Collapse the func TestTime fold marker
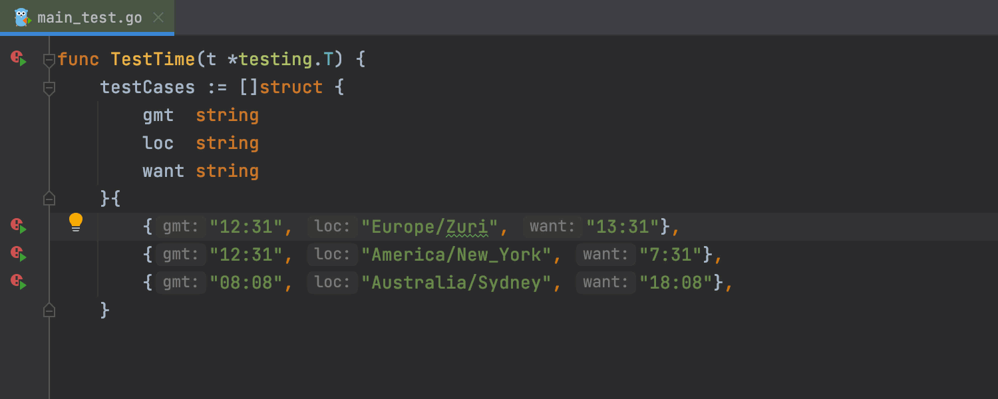998x399 pixels. [x=49, y=61]
